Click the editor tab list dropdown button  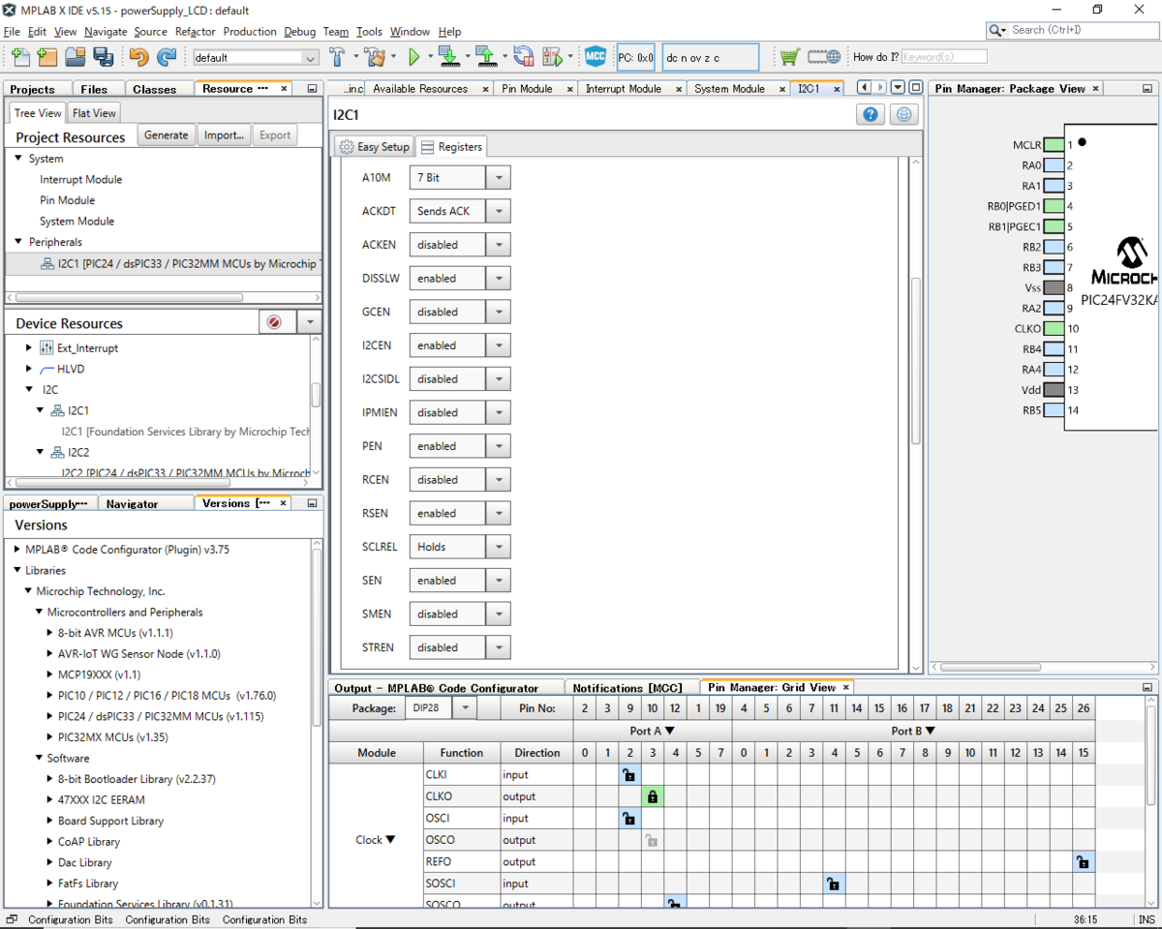898,88
